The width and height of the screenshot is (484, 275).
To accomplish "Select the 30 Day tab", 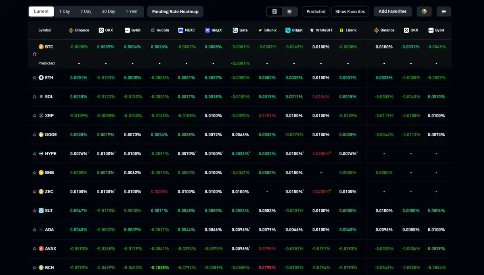I will (108, 11).
